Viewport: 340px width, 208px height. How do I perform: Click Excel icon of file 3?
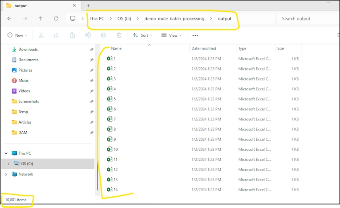pyautogui.click(x=110, y=79)
